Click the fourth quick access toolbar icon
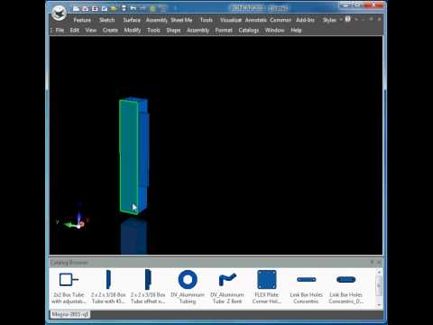Image resolution: width=433 pixels, height=325 pixels. pos(104,9)
